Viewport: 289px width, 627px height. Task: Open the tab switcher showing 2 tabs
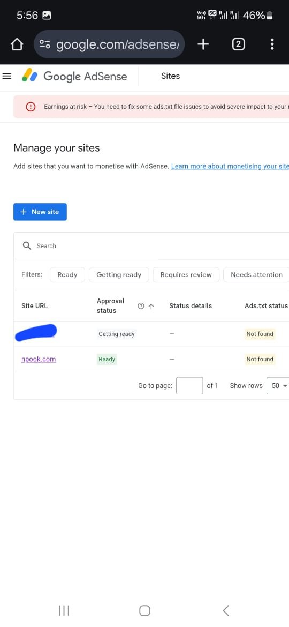[x=238, y=44]
